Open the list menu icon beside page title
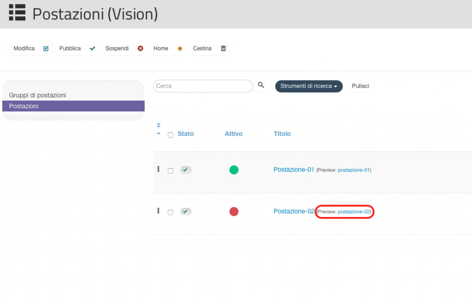This screenshot has width=472, height=299. [x=17, y=12]
